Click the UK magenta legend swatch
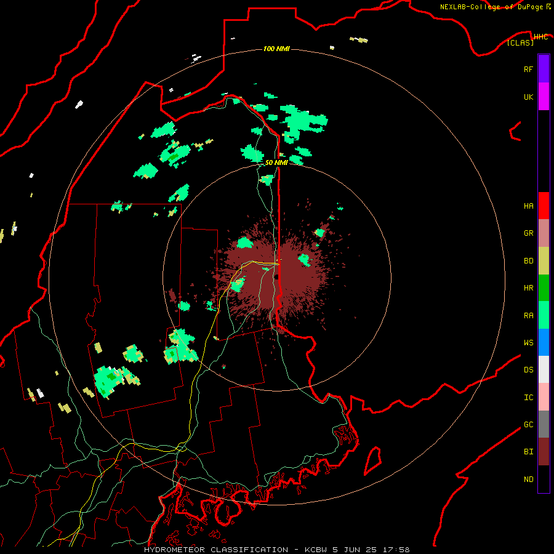 pos(544,97)
